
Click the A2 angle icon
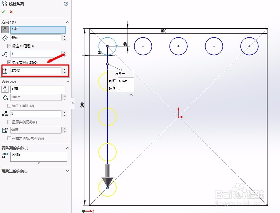(x=5, y=130)
